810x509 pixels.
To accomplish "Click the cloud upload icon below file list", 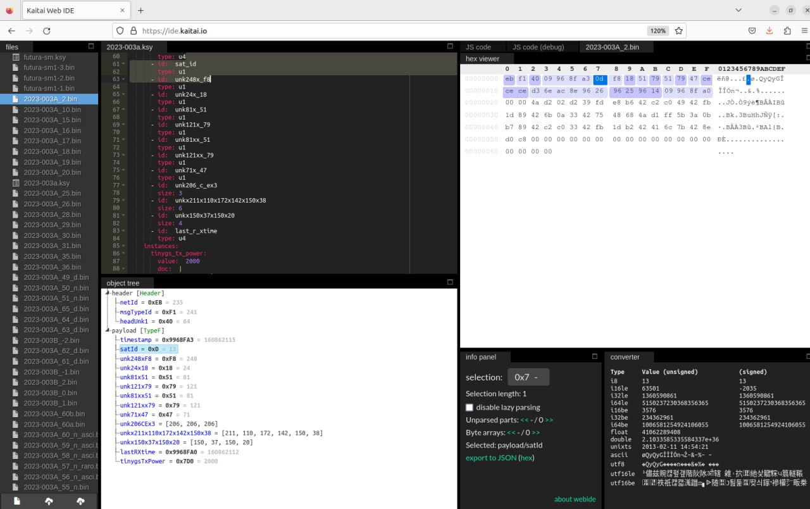I will pyautogui.click(x=49, y=501).
